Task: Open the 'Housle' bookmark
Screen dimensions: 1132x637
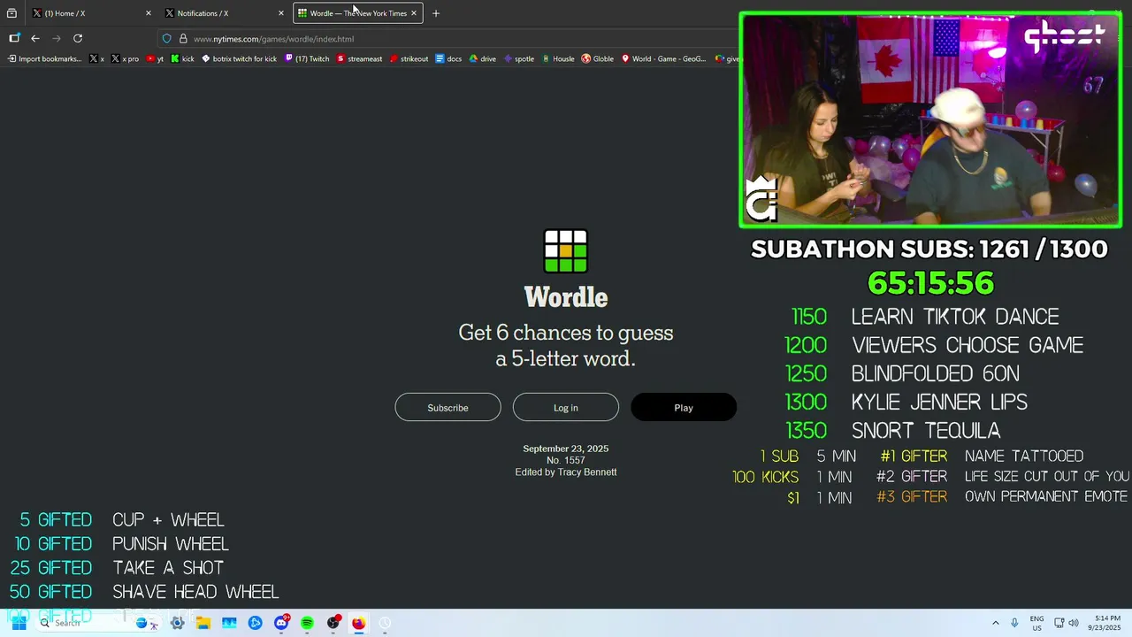Action: [557, 59]
